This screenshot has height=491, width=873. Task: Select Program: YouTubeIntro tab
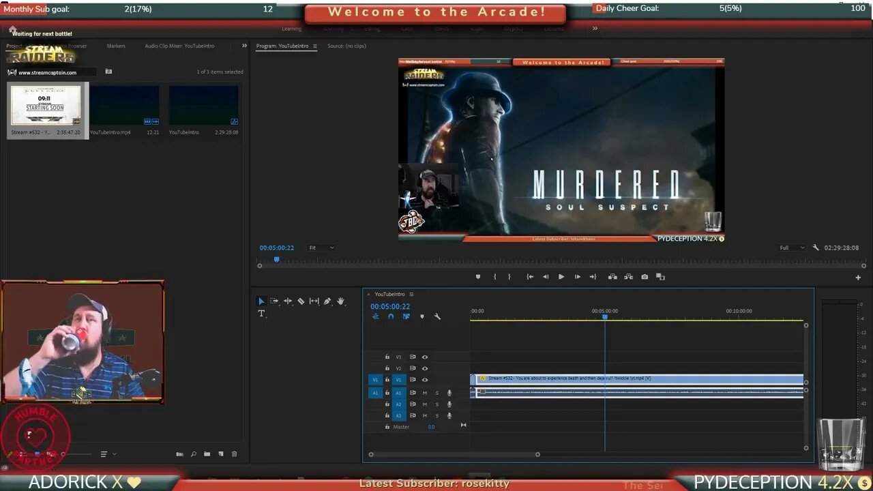(x=282, y=46)
